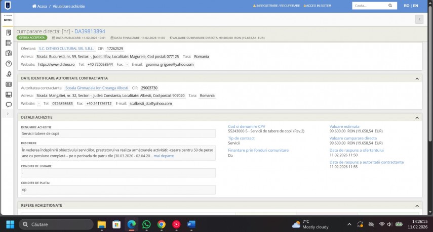Open S.C. DITHEO CULTURAL SRL supplier link
The width and height of the screenshot is (433, 232).
pyautogui.click(x=66, y=49)
